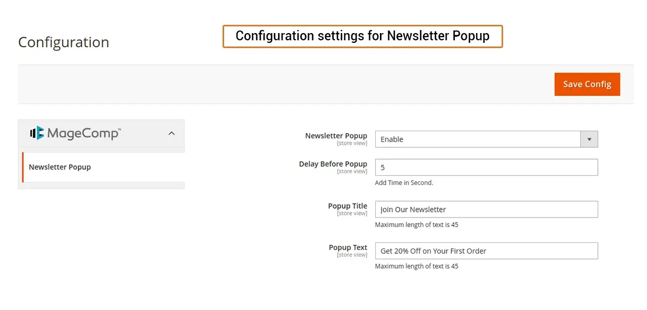Click the Delay Before Popup label
The height and width of the screenshot is (310, 647).
[x=333, y=164]
